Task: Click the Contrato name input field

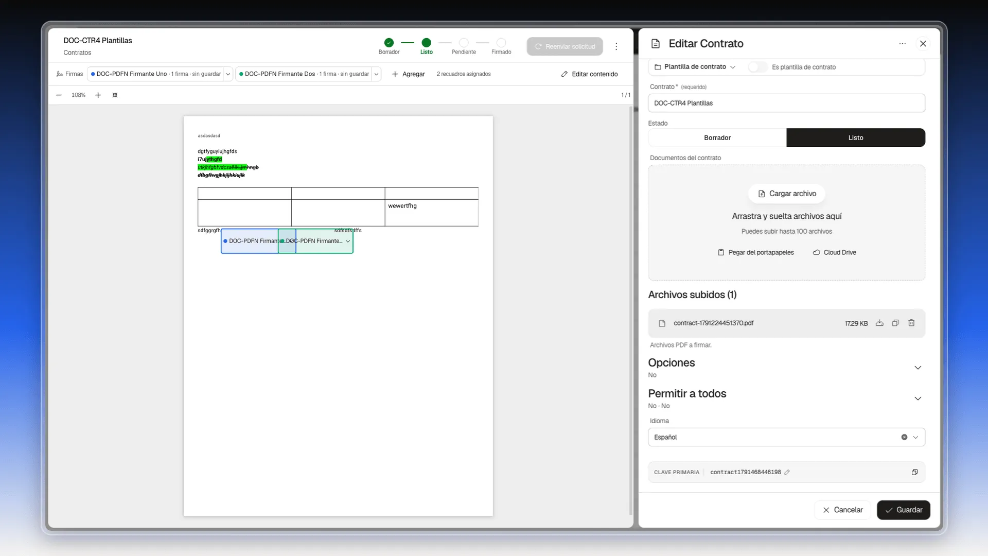Action: click(x=786, y=103)
